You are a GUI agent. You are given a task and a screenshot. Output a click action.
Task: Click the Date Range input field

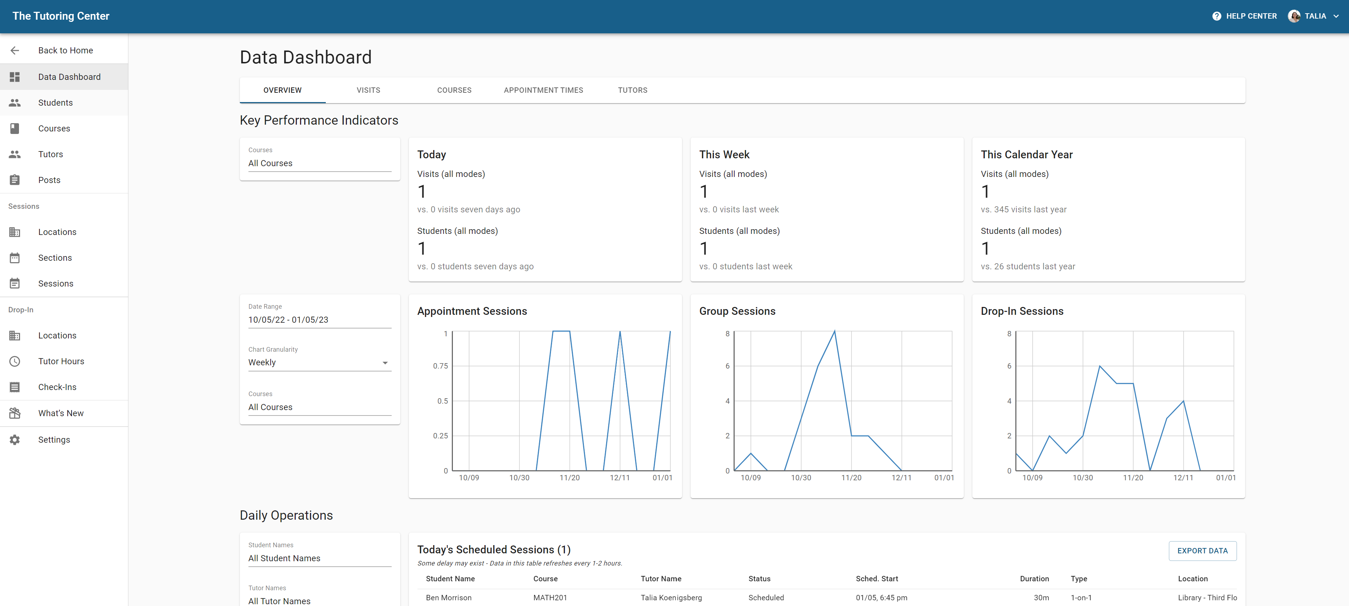[x=319, y=320]
